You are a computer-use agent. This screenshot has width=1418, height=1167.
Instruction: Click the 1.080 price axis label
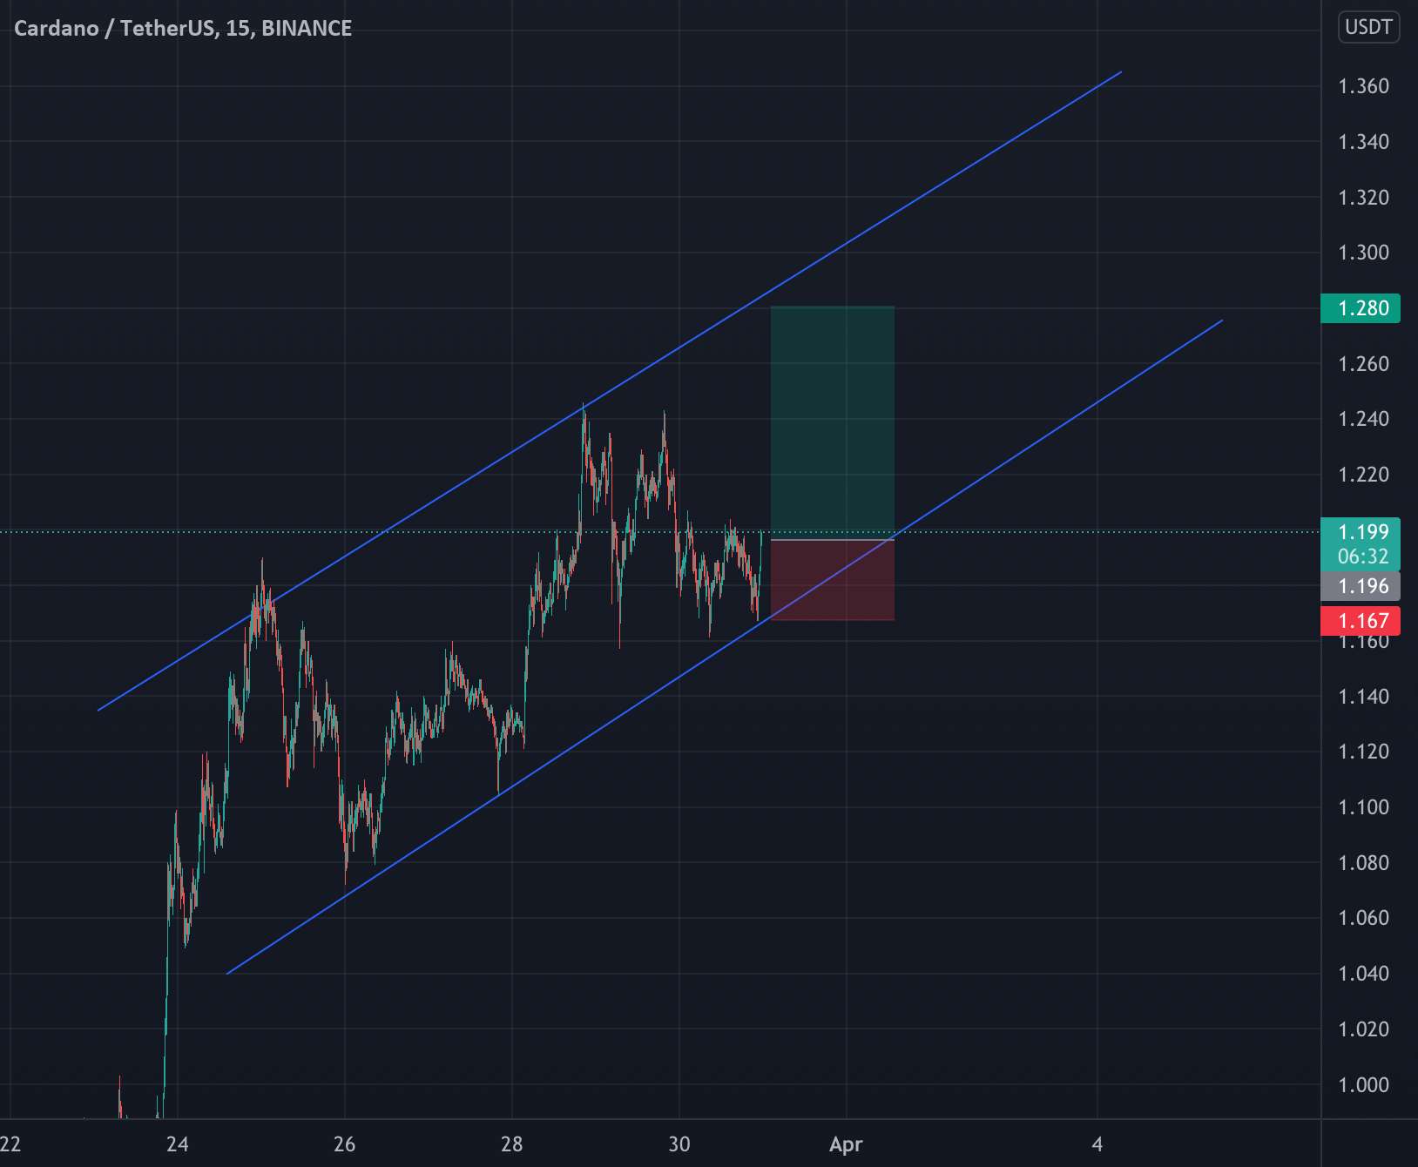click(x=1363, y=863)
